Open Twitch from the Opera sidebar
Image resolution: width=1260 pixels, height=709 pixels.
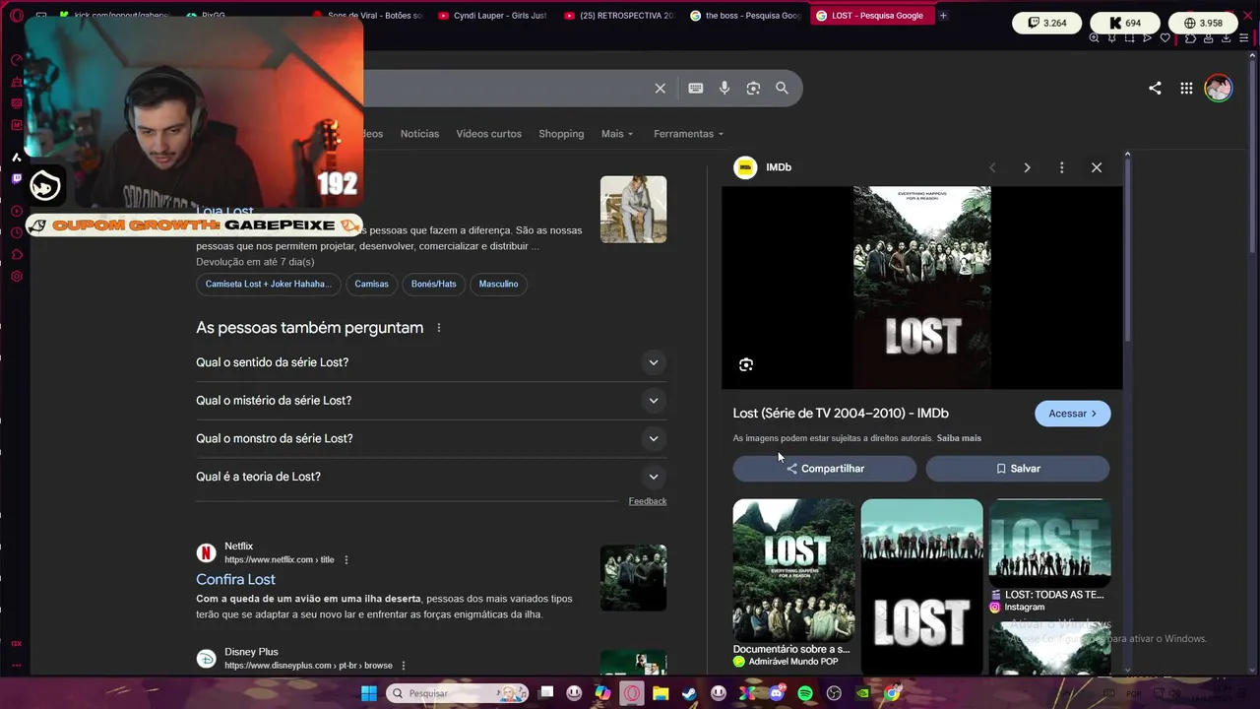17,179
